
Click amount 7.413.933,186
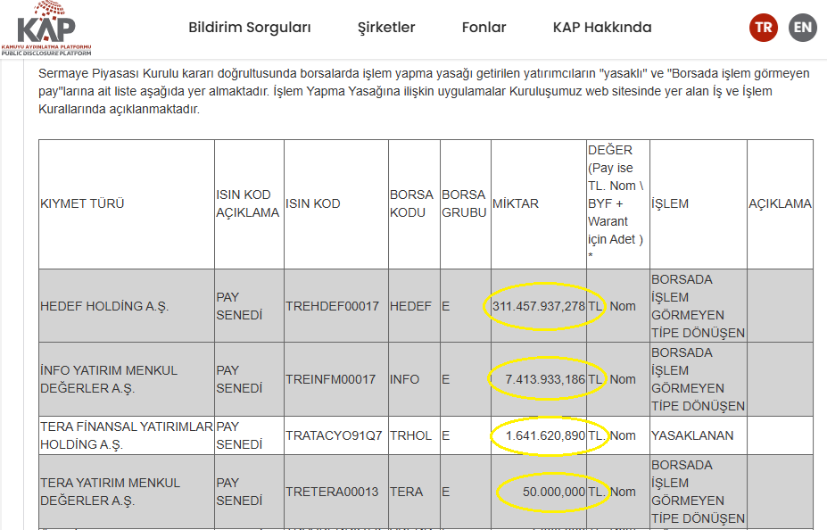[x=545, y=380]
